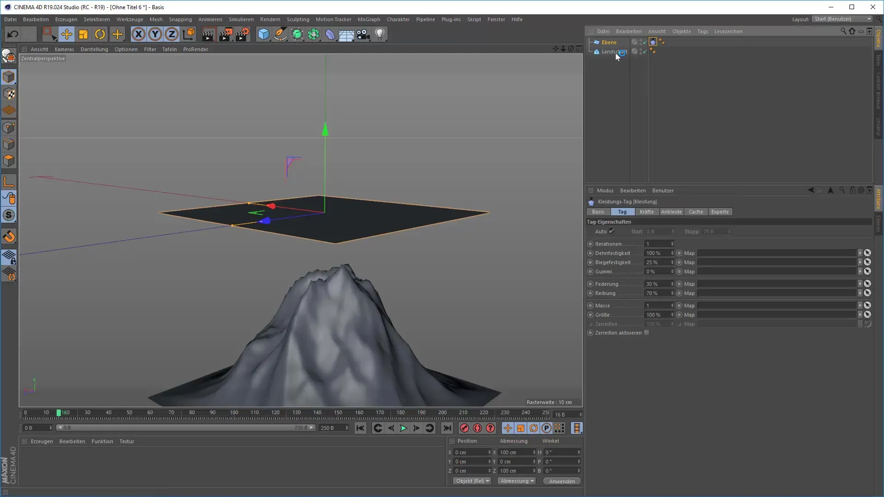This screenshot has height=497, width=884.
Task: Click the Undo arrow icon
Action: click(x=12, y=34)
